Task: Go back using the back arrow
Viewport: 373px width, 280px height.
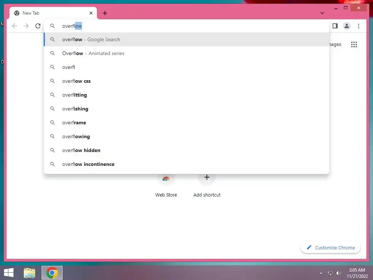Action: pyautogui.click(x=15, y=26)
